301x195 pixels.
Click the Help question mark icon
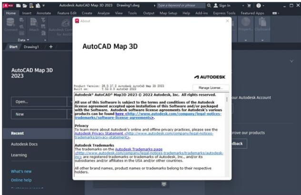pyautogui.click(x=258, y=6)
